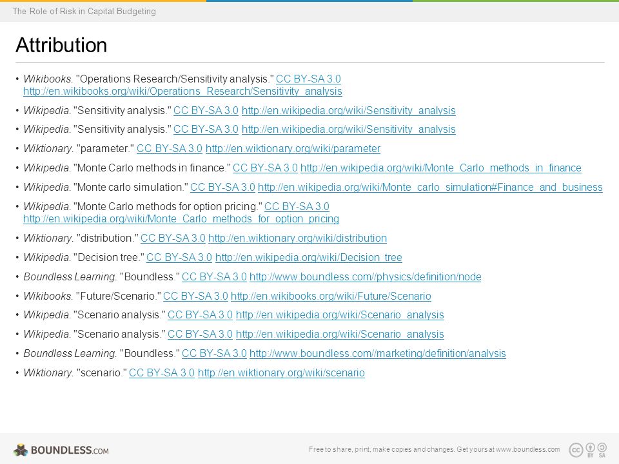Open CC BY-SA 3.0 link beside "Future/Scenario"
Image resolution: width=619 pixels, height=464 pixels.
195,296
